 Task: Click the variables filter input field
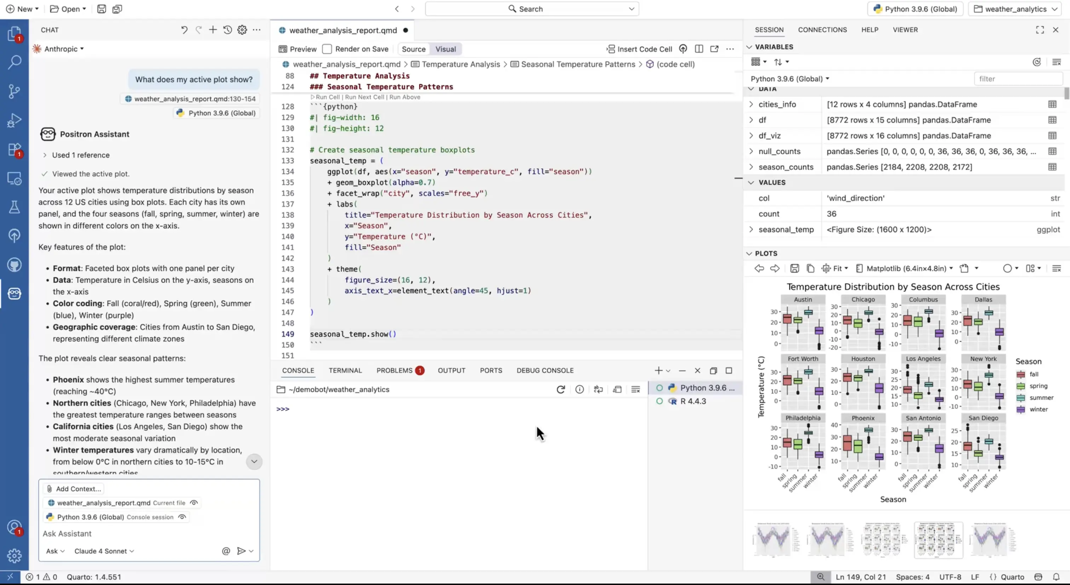tap(1018, 79)
